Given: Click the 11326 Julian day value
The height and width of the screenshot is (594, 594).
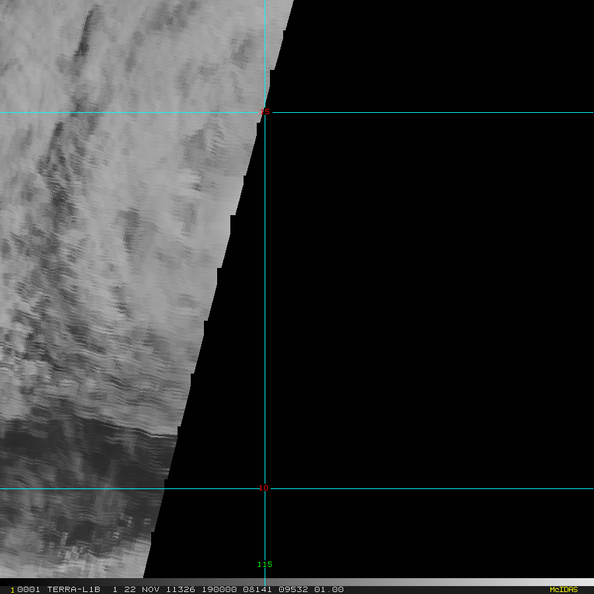Looking at the screenshot, I should click(181, 589).
